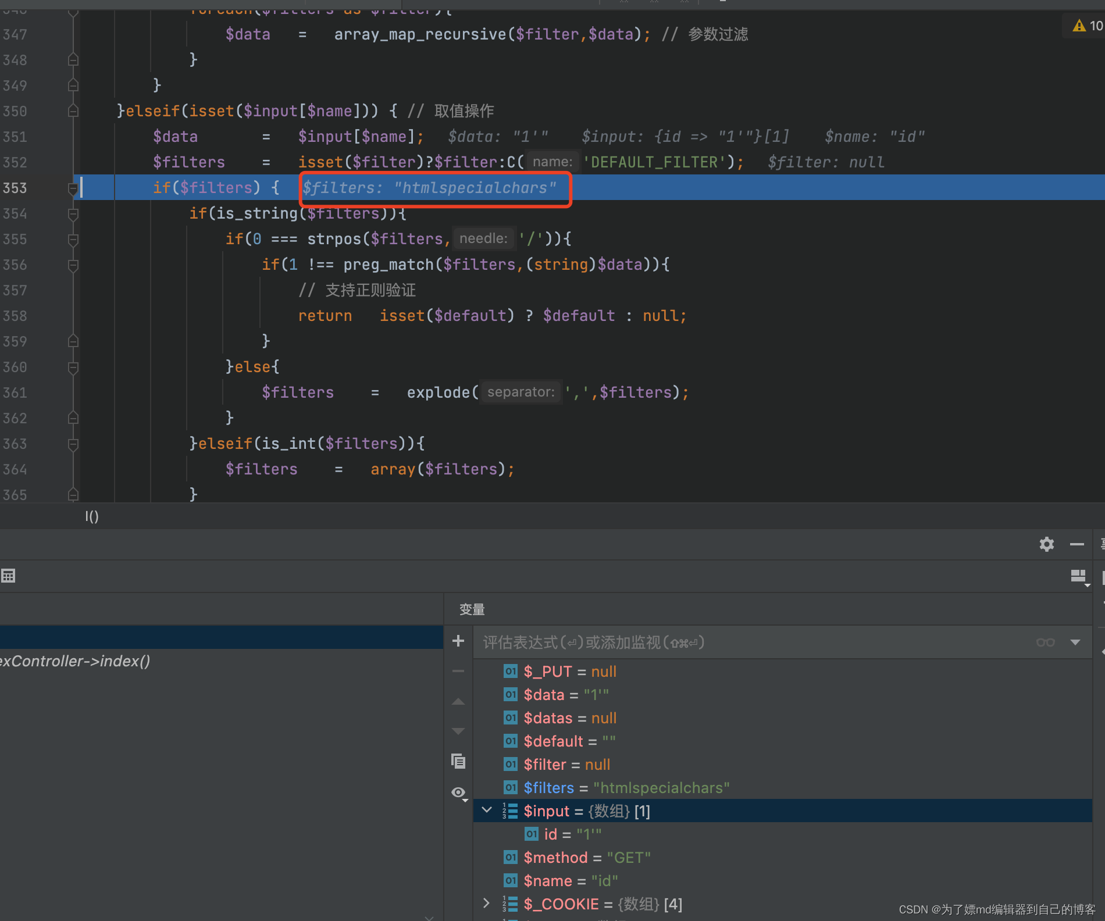
Task: Open evaluate expression history dropdown
Action: tap(1075, 642)
